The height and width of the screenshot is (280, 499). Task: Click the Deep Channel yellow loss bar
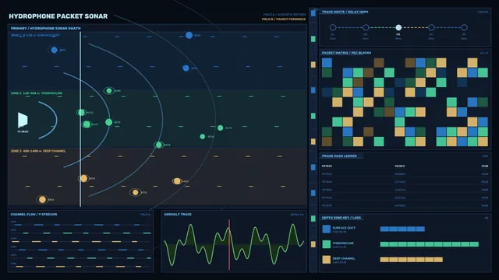coord(411,260)
